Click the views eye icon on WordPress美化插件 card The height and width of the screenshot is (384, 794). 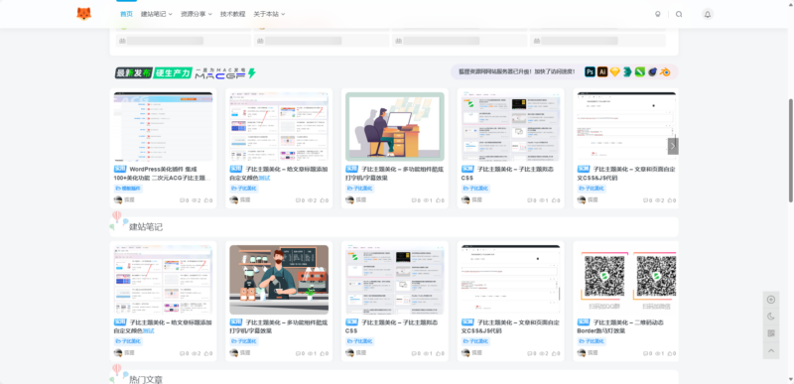click(196, 200)
